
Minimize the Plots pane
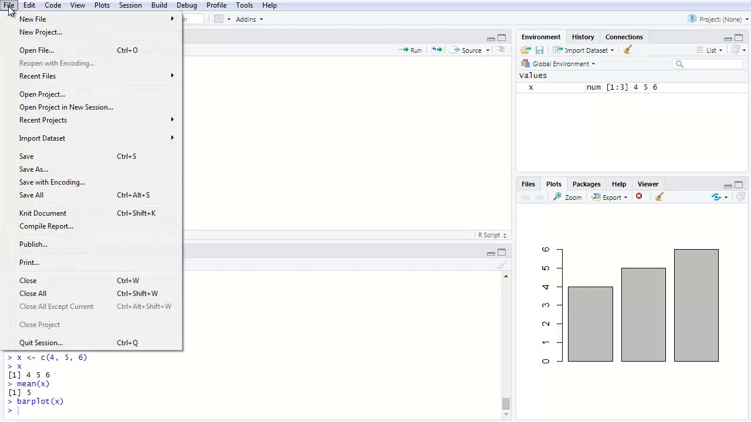point(728,185)
